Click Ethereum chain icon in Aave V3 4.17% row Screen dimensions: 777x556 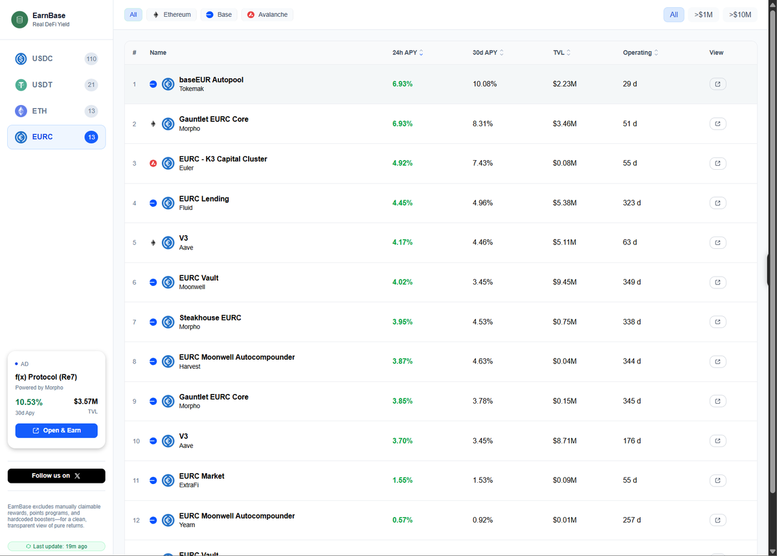tap(153, 242)
